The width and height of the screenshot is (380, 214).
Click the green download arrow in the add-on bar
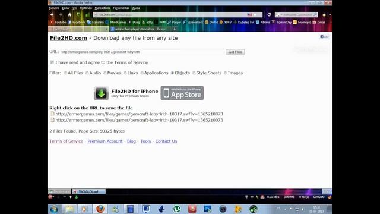point(77,197)
